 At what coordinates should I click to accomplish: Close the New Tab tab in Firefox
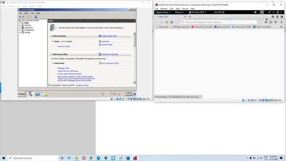(x=185, y=17)
